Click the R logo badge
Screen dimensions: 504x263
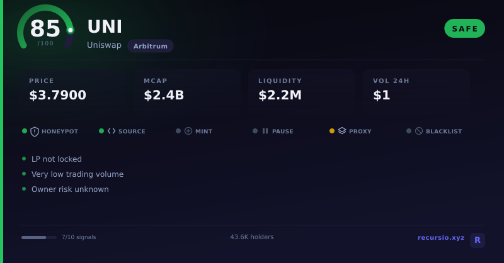(x=478, y=240)
